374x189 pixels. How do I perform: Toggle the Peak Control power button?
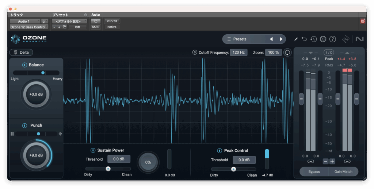click(x=220, y=151)
